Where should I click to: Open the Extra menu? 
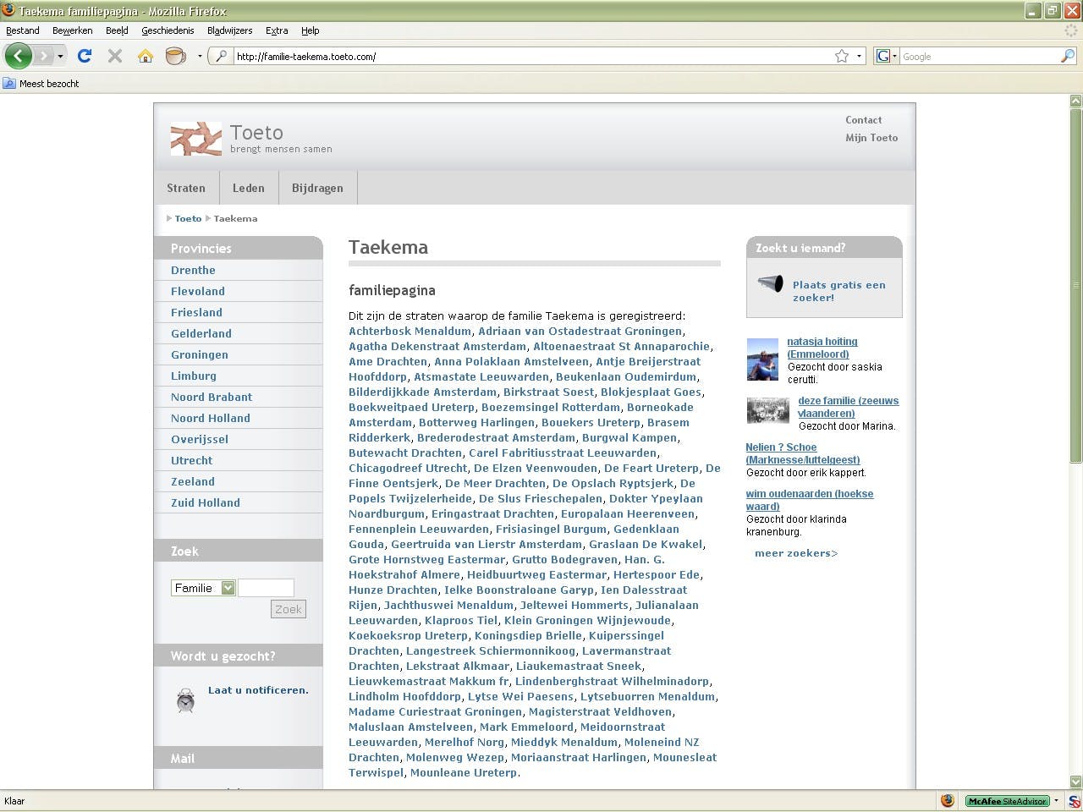277,30
